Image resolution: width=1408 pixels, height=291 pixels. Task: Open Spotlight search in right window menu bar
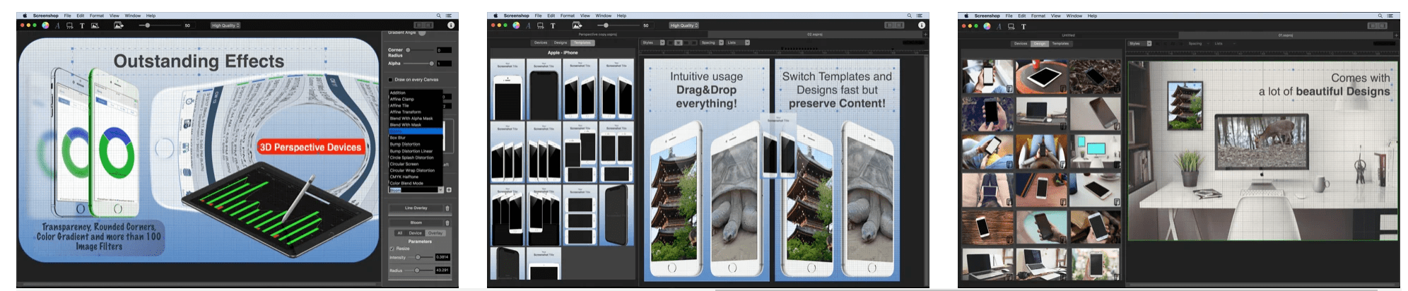coord(1380,16)
